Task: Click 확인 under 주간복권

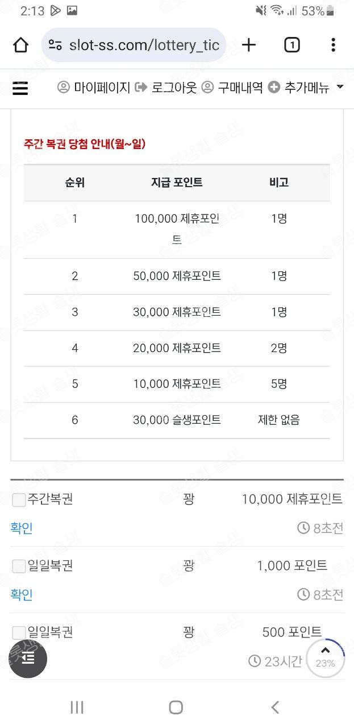Action: click(22, 528)
